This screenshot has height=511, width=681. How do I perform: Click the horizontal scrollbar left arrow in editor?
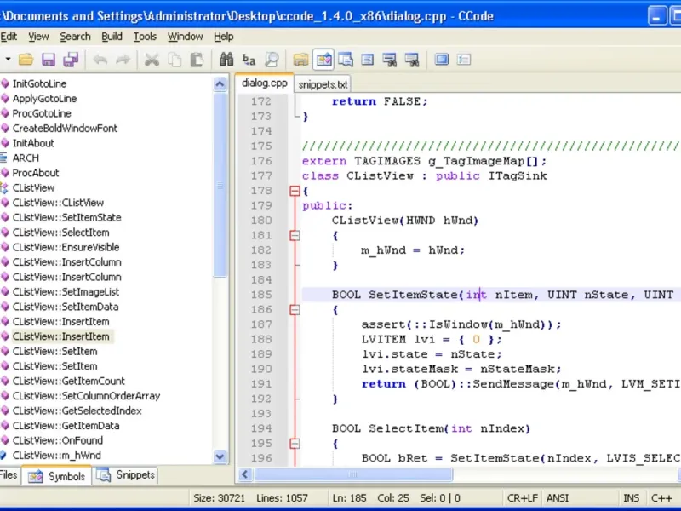tap(245, 475)
